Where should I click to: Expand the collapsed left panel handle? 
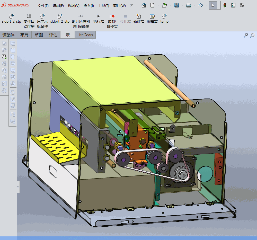[18, 187]
